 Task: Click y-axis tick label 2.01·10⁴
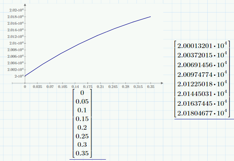coord(16,43)
